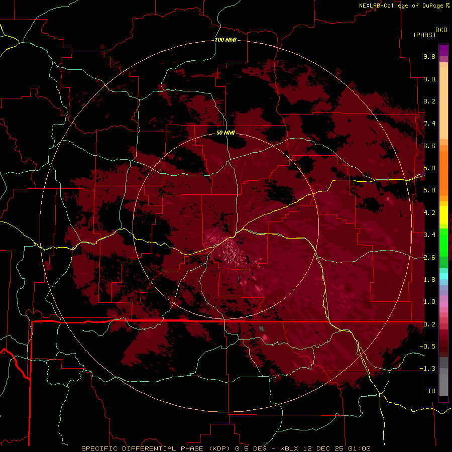Click the DKD label above color scale
This screenshot has width=452, height=452.
(441, 30)
